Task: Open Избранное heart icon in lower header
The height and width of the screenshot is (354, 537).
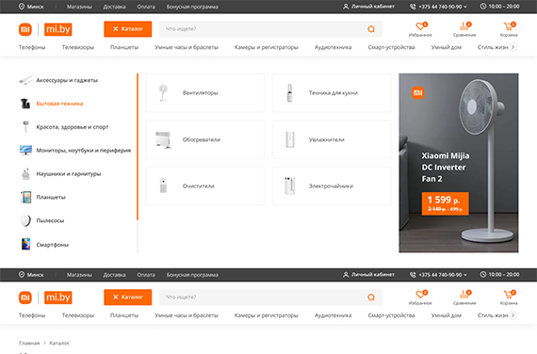Action: click(420, 295)
